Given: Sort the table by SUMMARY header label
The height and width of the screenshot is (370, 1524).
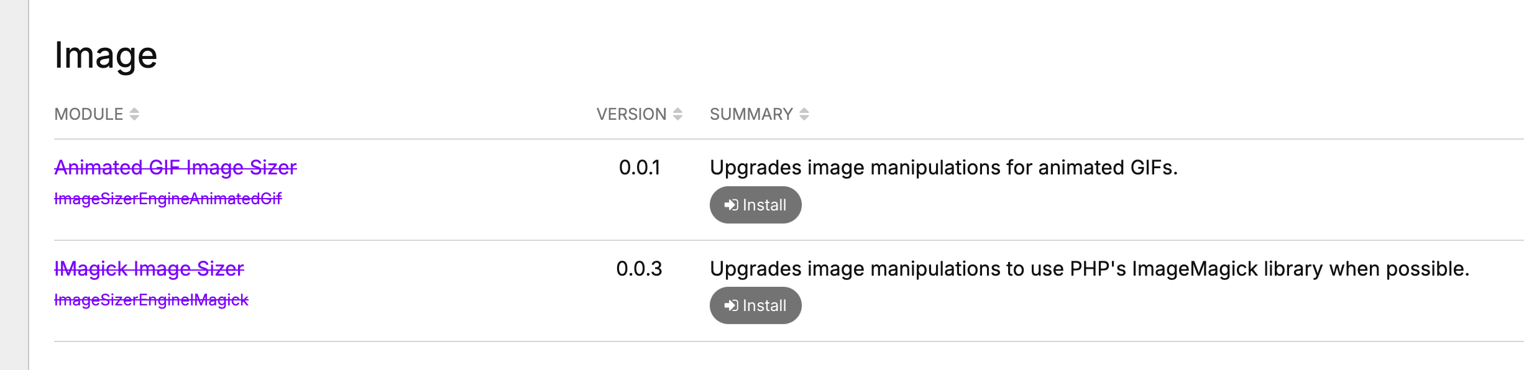Looking at the screenshot, I should coord(751,114).
